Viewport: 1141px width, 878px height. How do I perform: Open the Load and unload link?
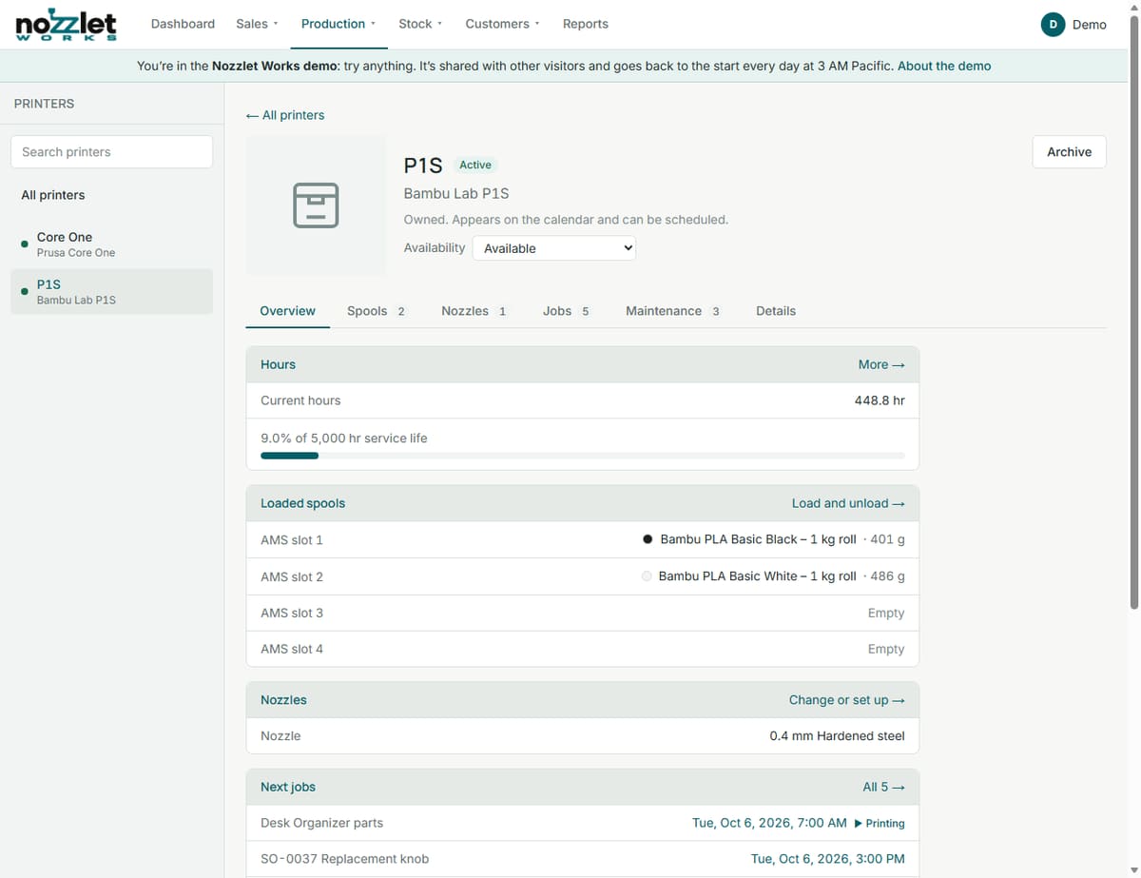point(848,503)
